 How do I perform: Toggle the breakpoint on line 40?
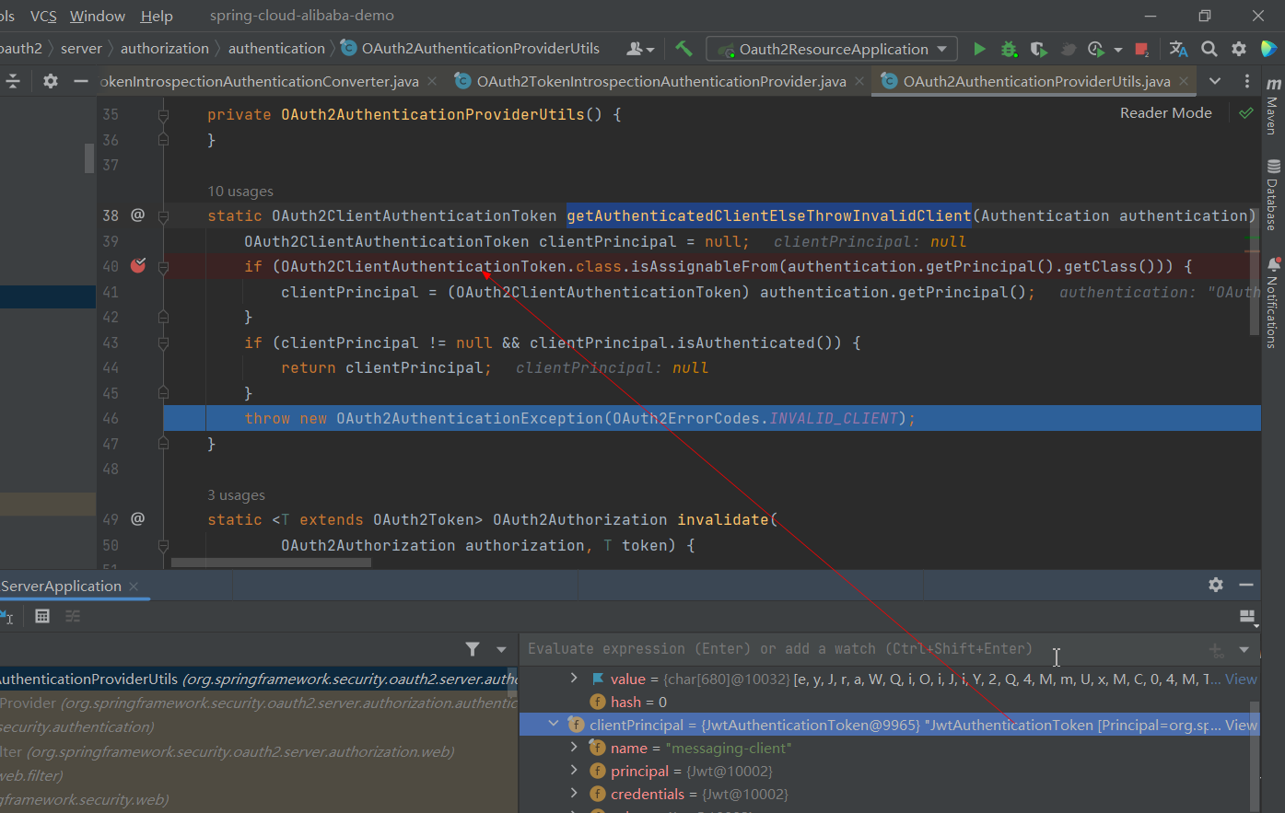(x=138, y=266)
